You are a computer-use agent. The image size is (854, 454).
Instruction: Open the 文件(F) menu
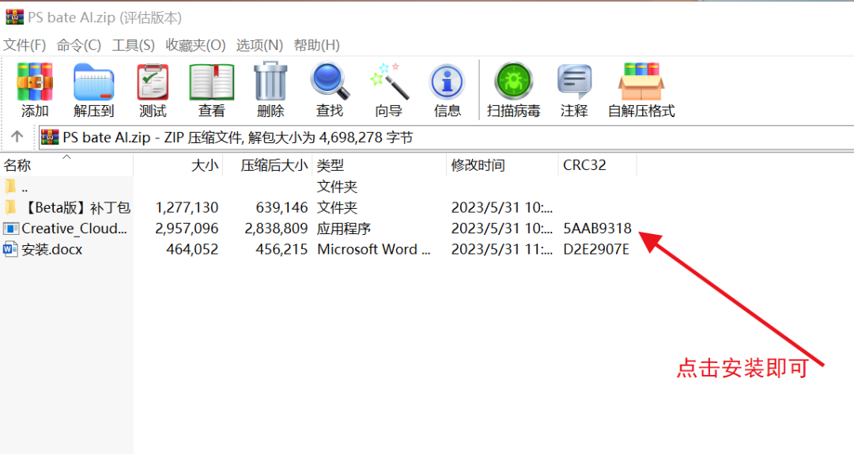click(x=25, y=45)
